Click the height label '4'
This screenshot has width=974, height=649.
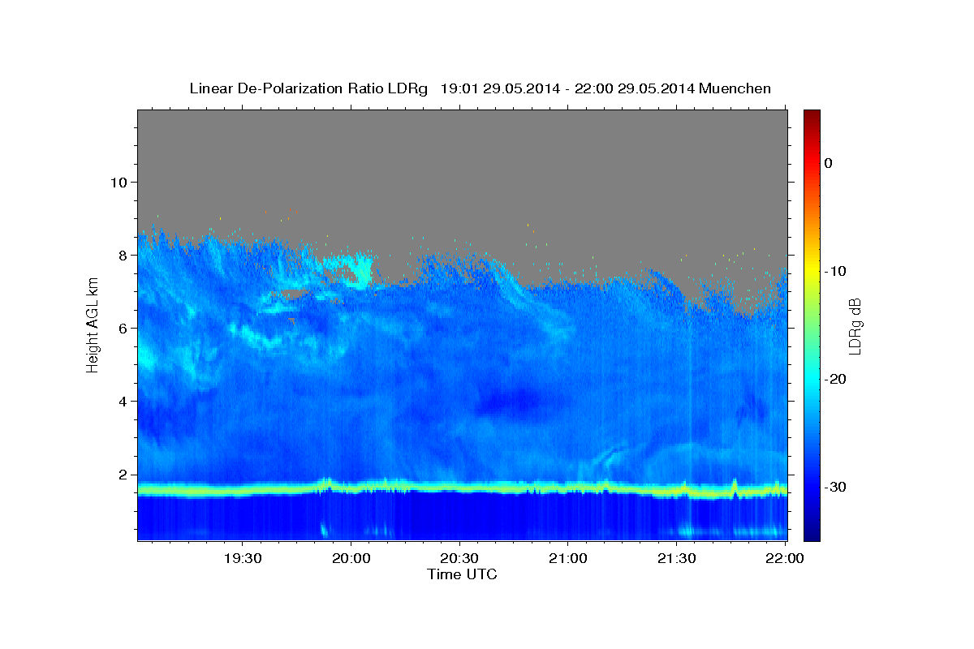pyautogui.click(x=124, y=402)
